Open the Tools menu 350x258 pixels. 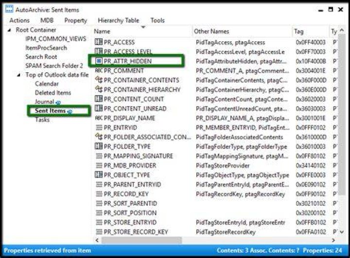pos(157,20)
